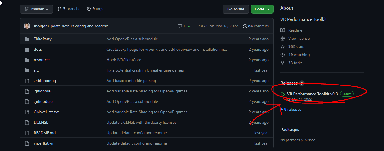Click the file icon beside .gitmodules
384x151 pixels.
27,101
